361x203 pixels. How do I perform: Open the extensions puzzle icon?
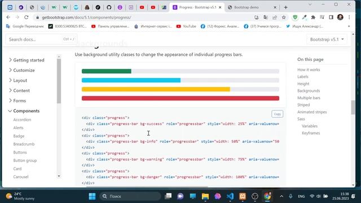313,17
